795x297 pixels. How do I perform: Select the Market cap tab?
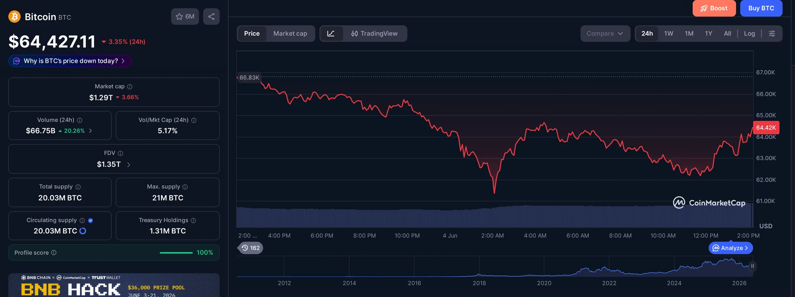click(x=290, y=34)
